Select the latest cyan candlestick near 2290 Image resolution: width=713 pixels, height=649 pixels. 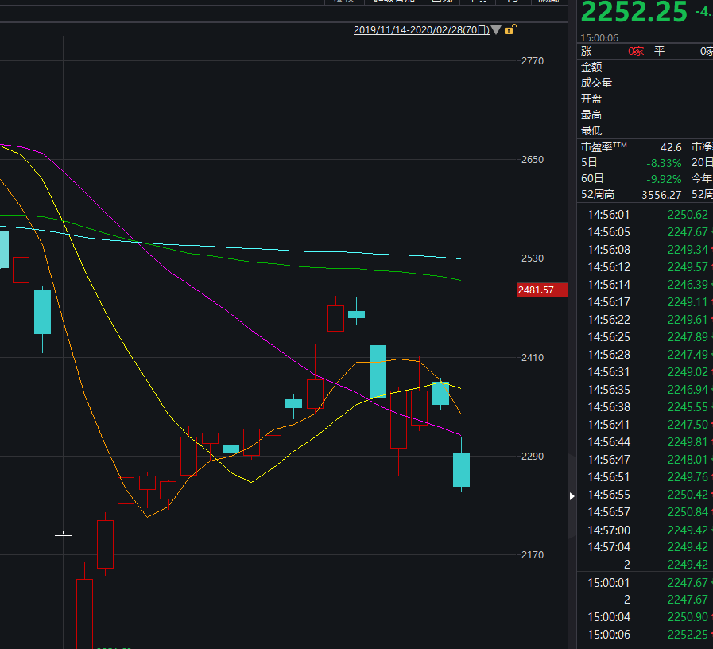click(x=461, y=469)
